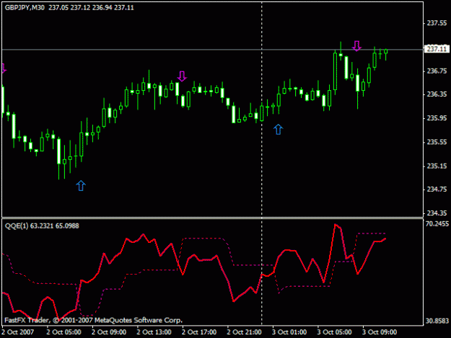
Task: Select the blue buy arrow near 2 Oct 05:00
Action: [81, 186]
